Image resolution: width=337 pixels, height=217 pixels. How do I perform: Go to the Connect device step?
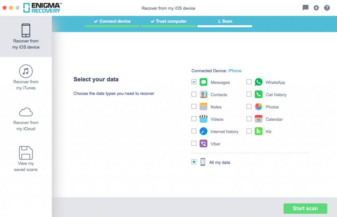tap(112, 21)
